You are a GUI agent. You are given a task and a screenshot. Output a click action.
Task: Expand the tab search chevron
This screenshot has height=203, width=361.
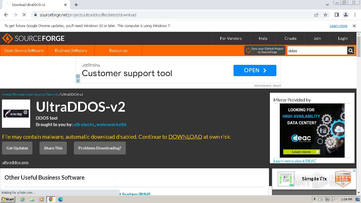click(x=327, y=5)
